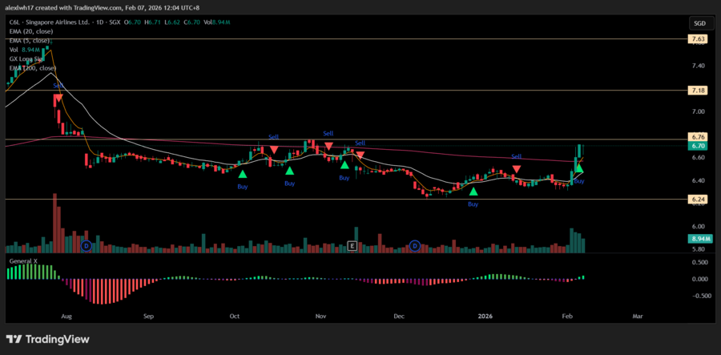Click the first green Buy arrow in October
Screen dimensions: 721x355
click(243, 172)
